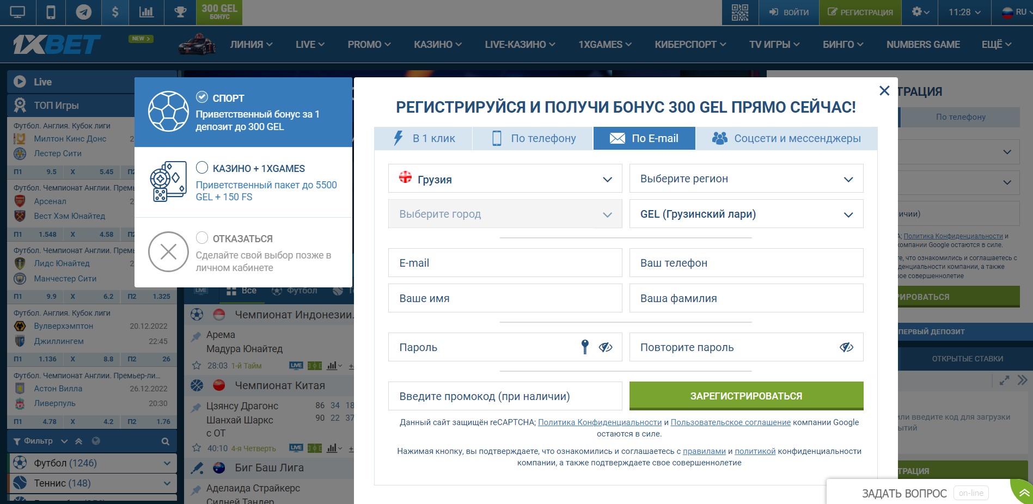The width and height of the screenshot is (1033, 504).
Task: Click the 300 GEL бонус badge
Action: tap(219, 12)
